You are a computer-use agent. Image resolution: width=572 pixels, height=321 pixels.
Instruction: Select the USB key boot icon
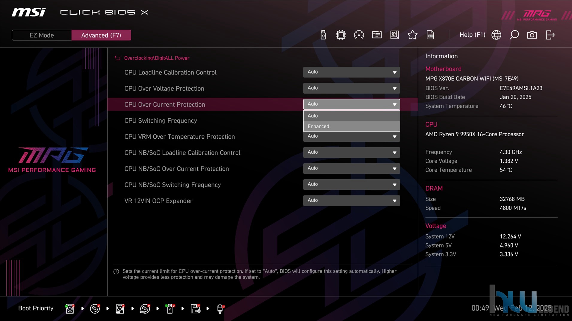[170, 308]
